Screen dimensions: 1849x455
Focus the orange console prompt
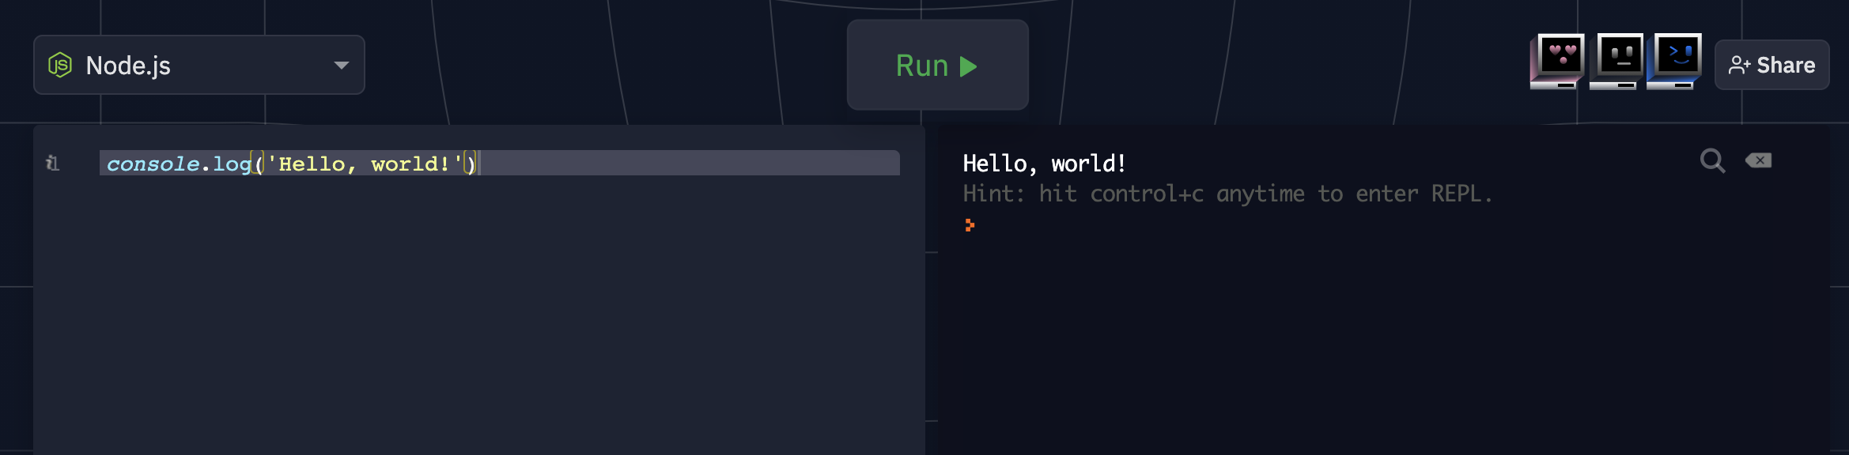point(970,225)
